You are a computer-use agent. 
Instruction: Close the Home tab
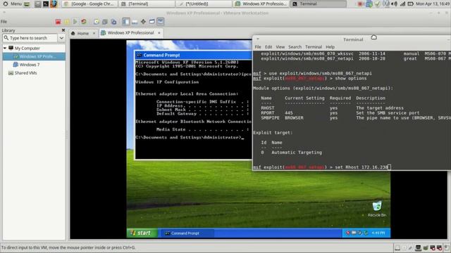94,33
